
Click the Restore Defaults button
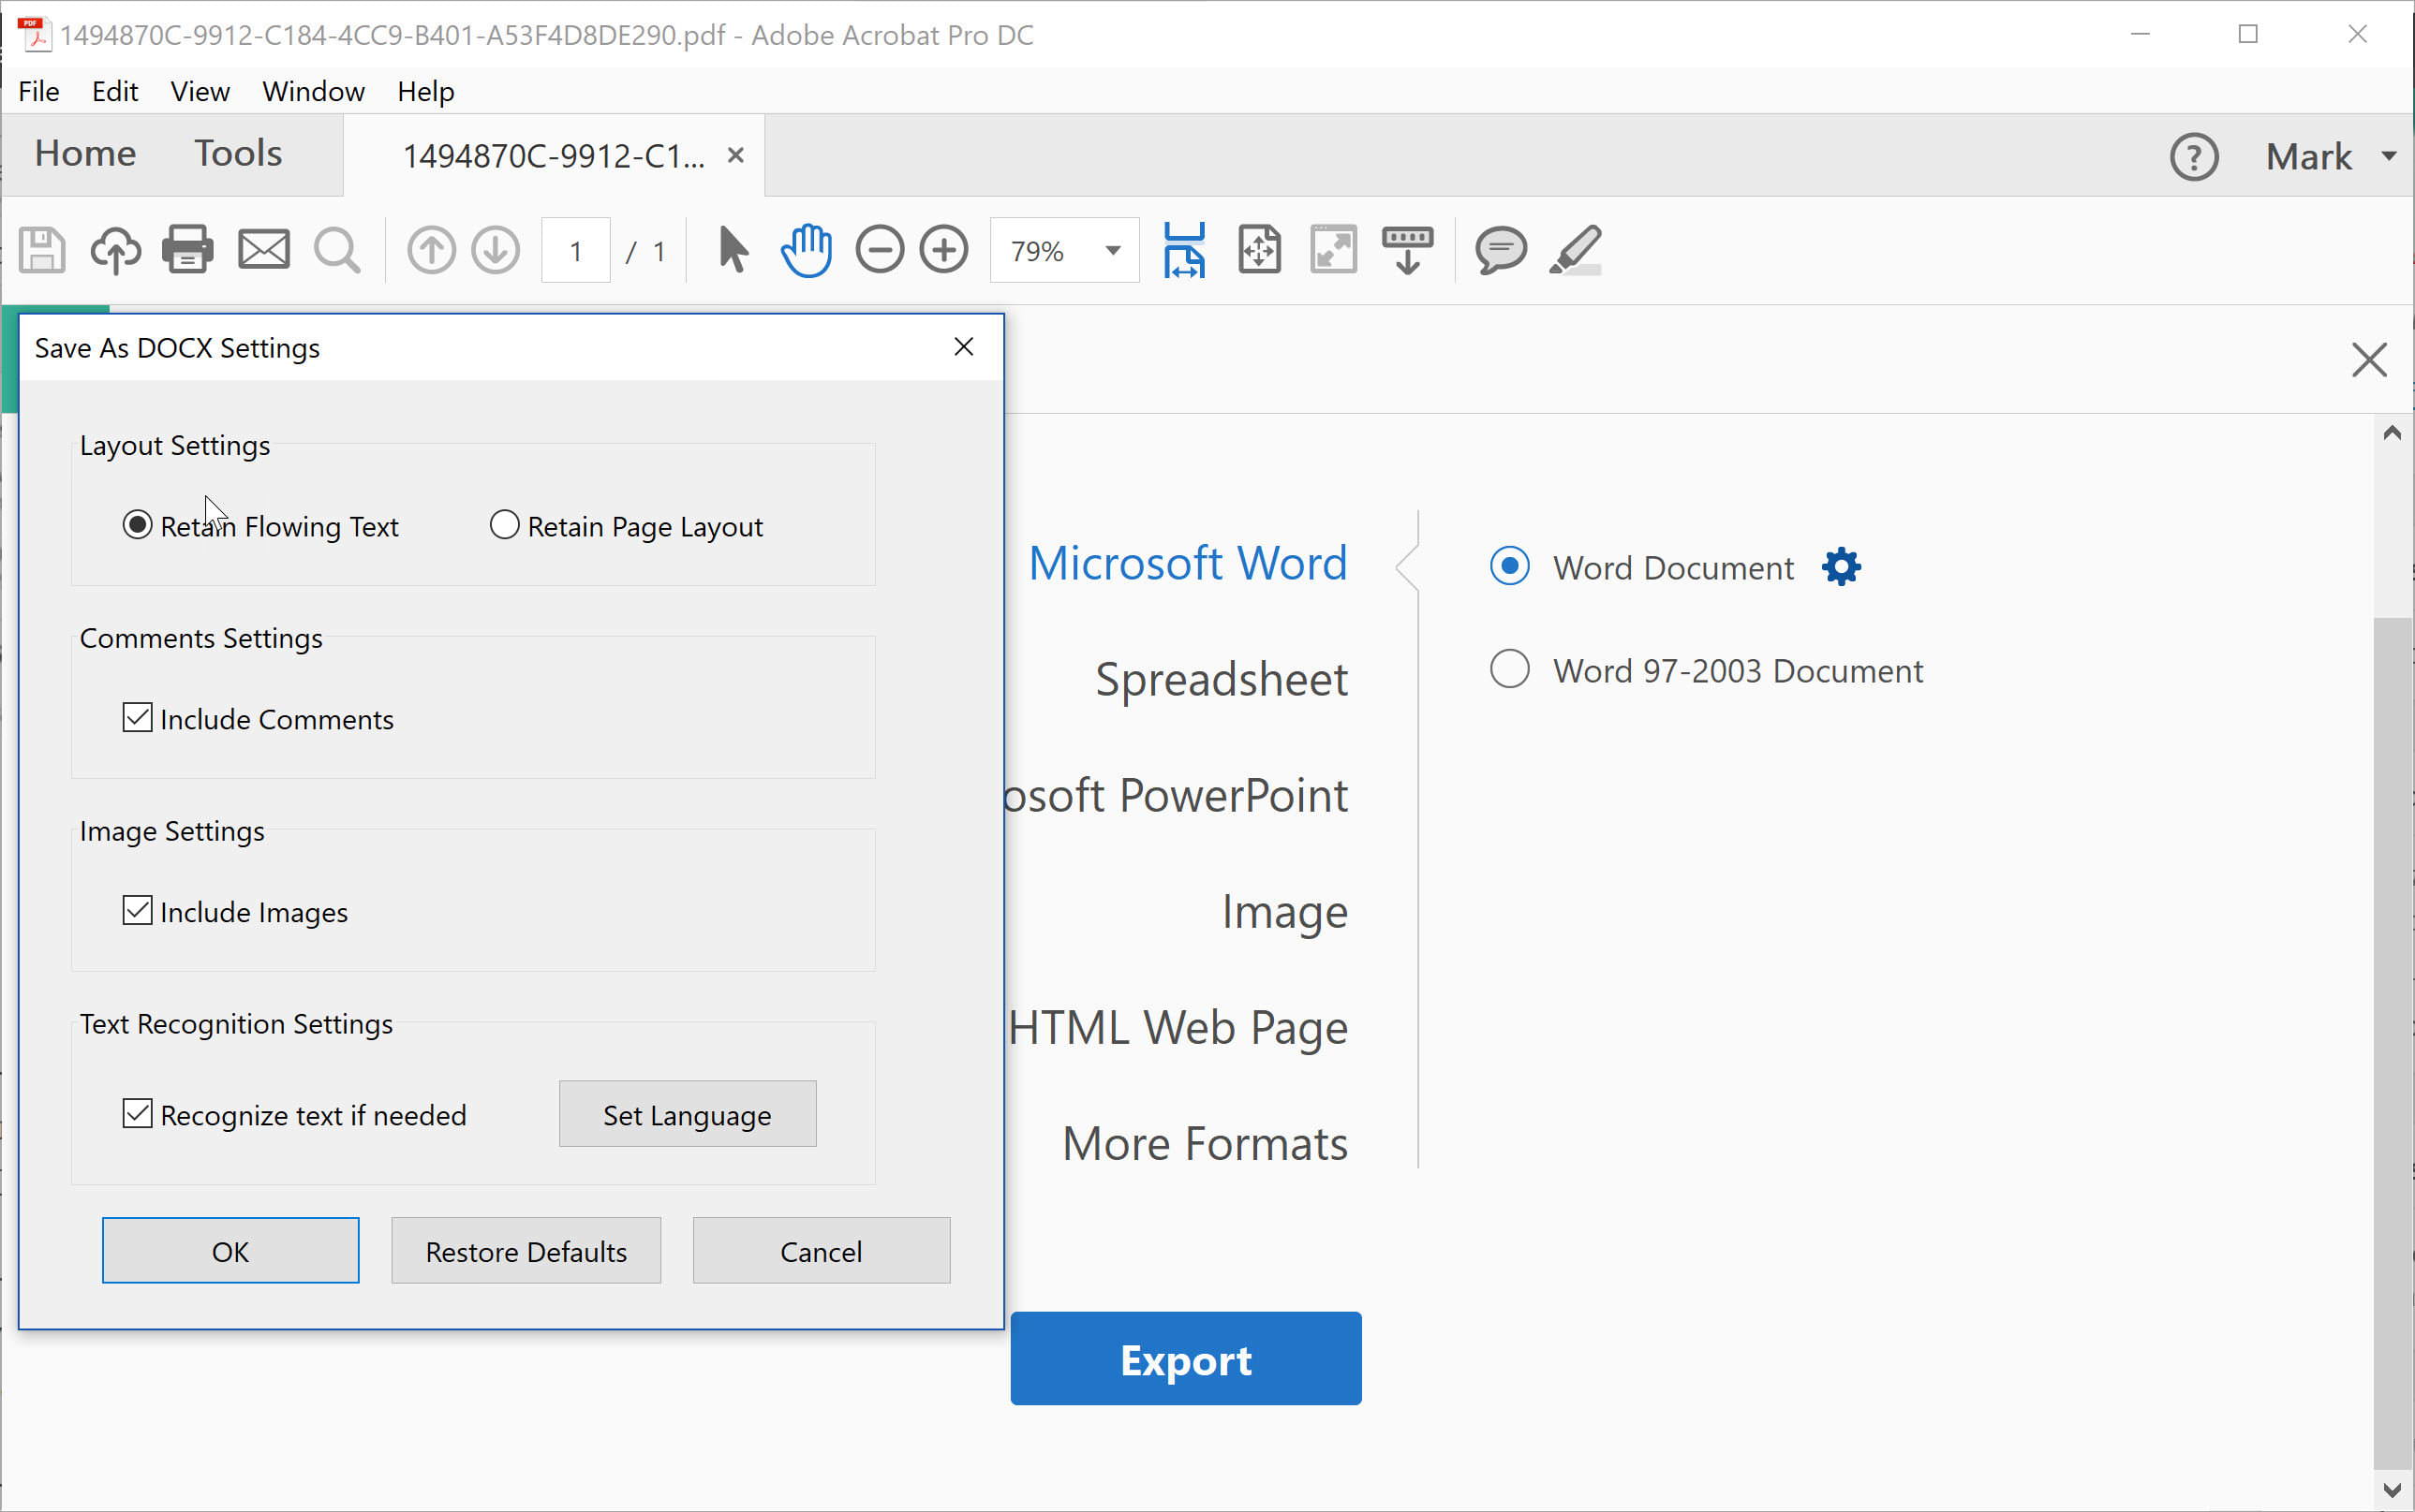tap(525, 1251)
